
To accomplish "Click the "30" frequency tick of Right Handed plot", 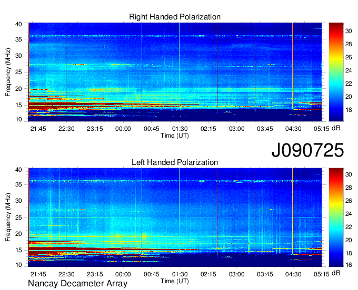I will click(18, 56).
